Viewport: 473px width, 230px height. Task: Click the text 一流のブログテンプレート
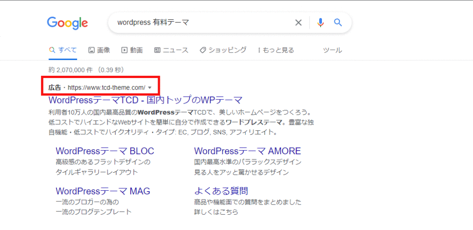pos(94,212)
